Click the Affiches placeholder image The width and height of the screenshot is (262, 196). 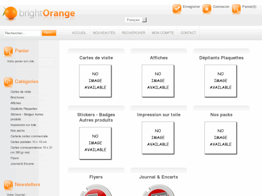(158, 81)
